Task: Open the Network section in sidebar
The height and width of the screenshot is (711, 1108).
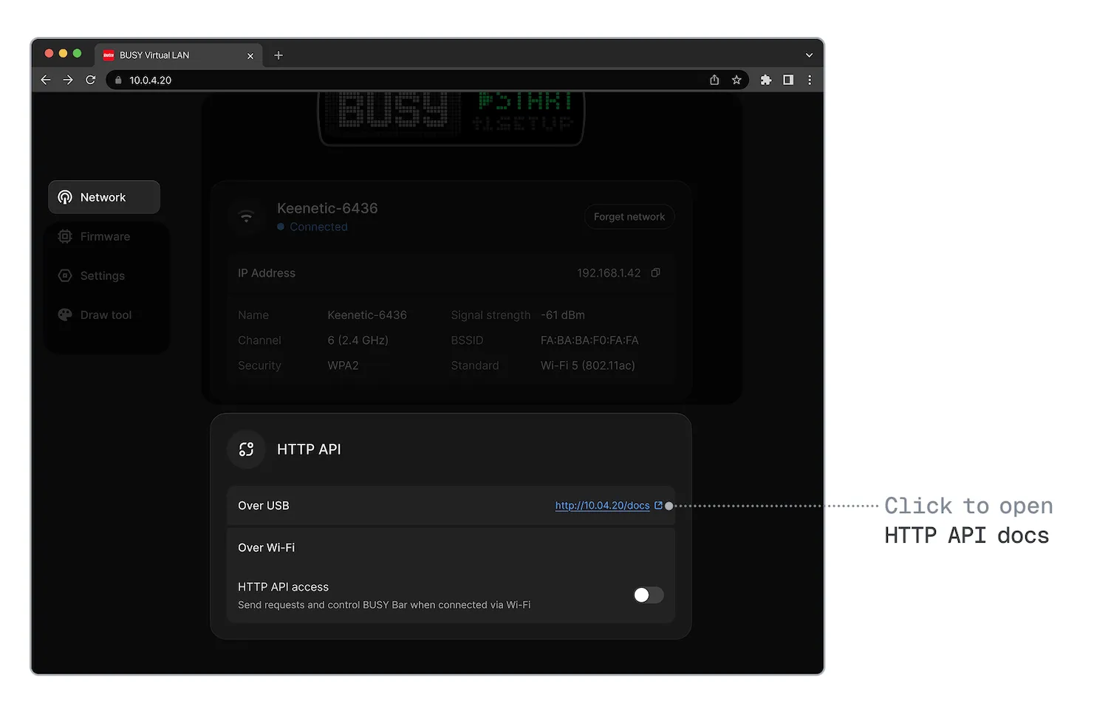Action: [x=104, y=197]
